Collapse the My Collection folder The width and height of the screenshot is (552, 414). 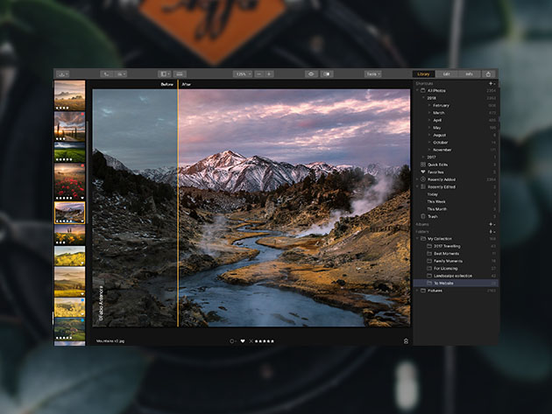(x=418, y=239)
